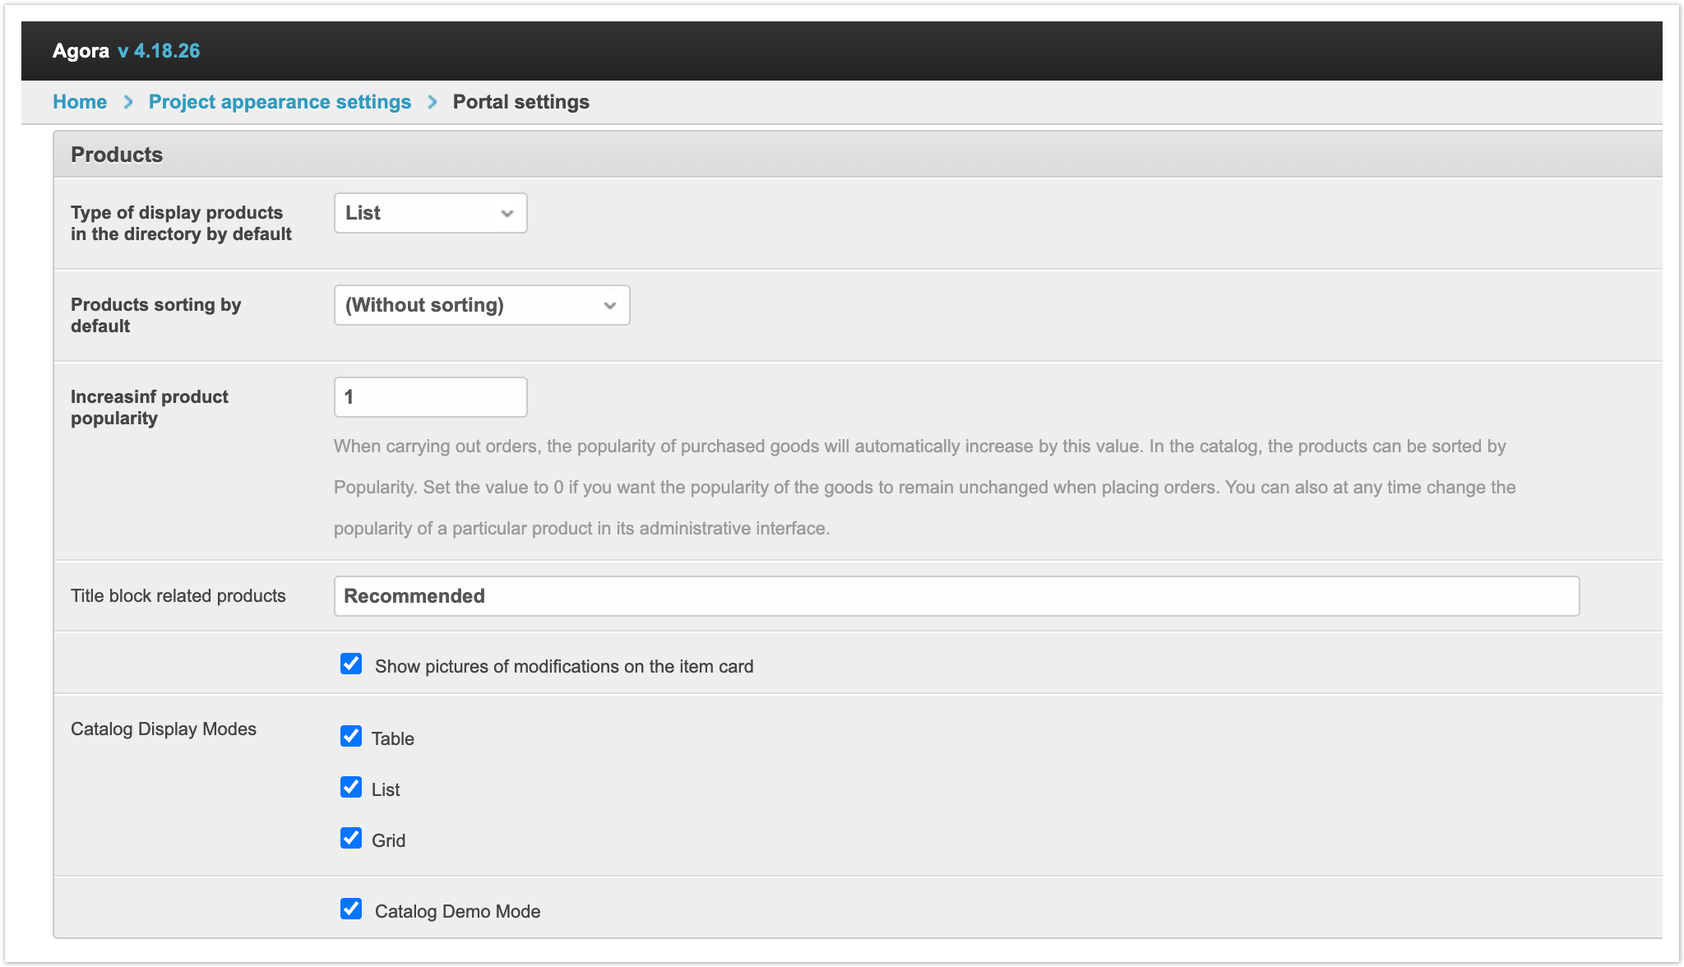Click version number v 4.18.26
The height and width of the screenshot is (967, 1684).
159,51
